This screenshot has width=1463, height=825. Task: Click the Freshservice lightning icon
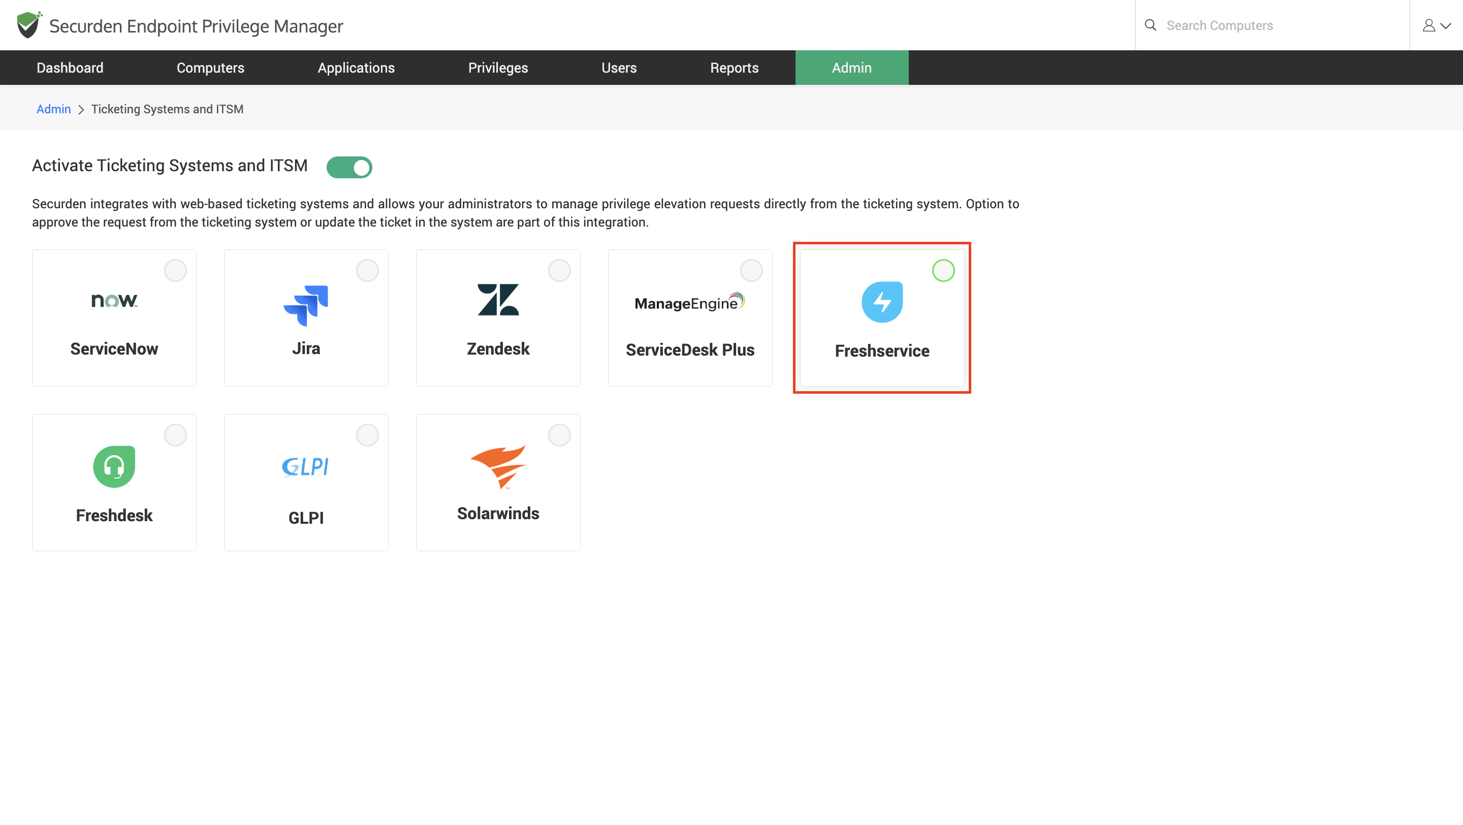(882, 302)
